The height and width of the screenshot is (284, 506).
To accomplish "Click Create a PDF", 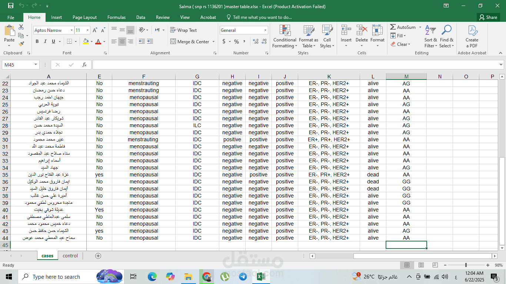I will (472, 37).
